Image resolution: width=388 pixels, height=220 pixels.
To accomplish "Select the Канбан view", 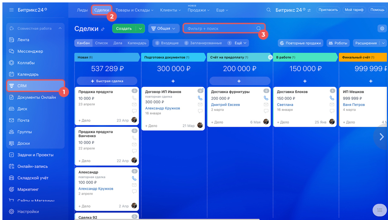I will coord(83,43).
